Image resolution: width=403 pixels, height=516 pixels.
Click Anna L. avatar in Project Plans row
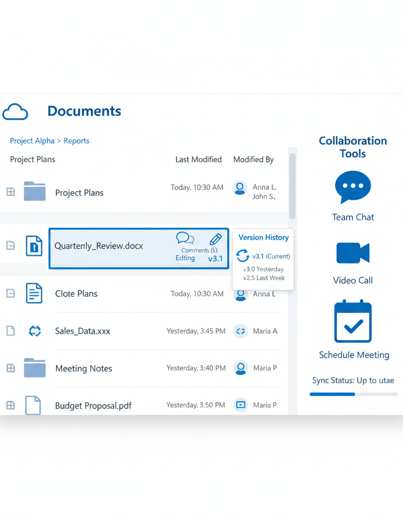pos(240,188)
